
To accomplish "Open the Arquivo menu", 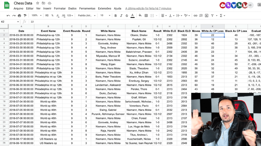I will pyautogui.click(x=18, y=8).
